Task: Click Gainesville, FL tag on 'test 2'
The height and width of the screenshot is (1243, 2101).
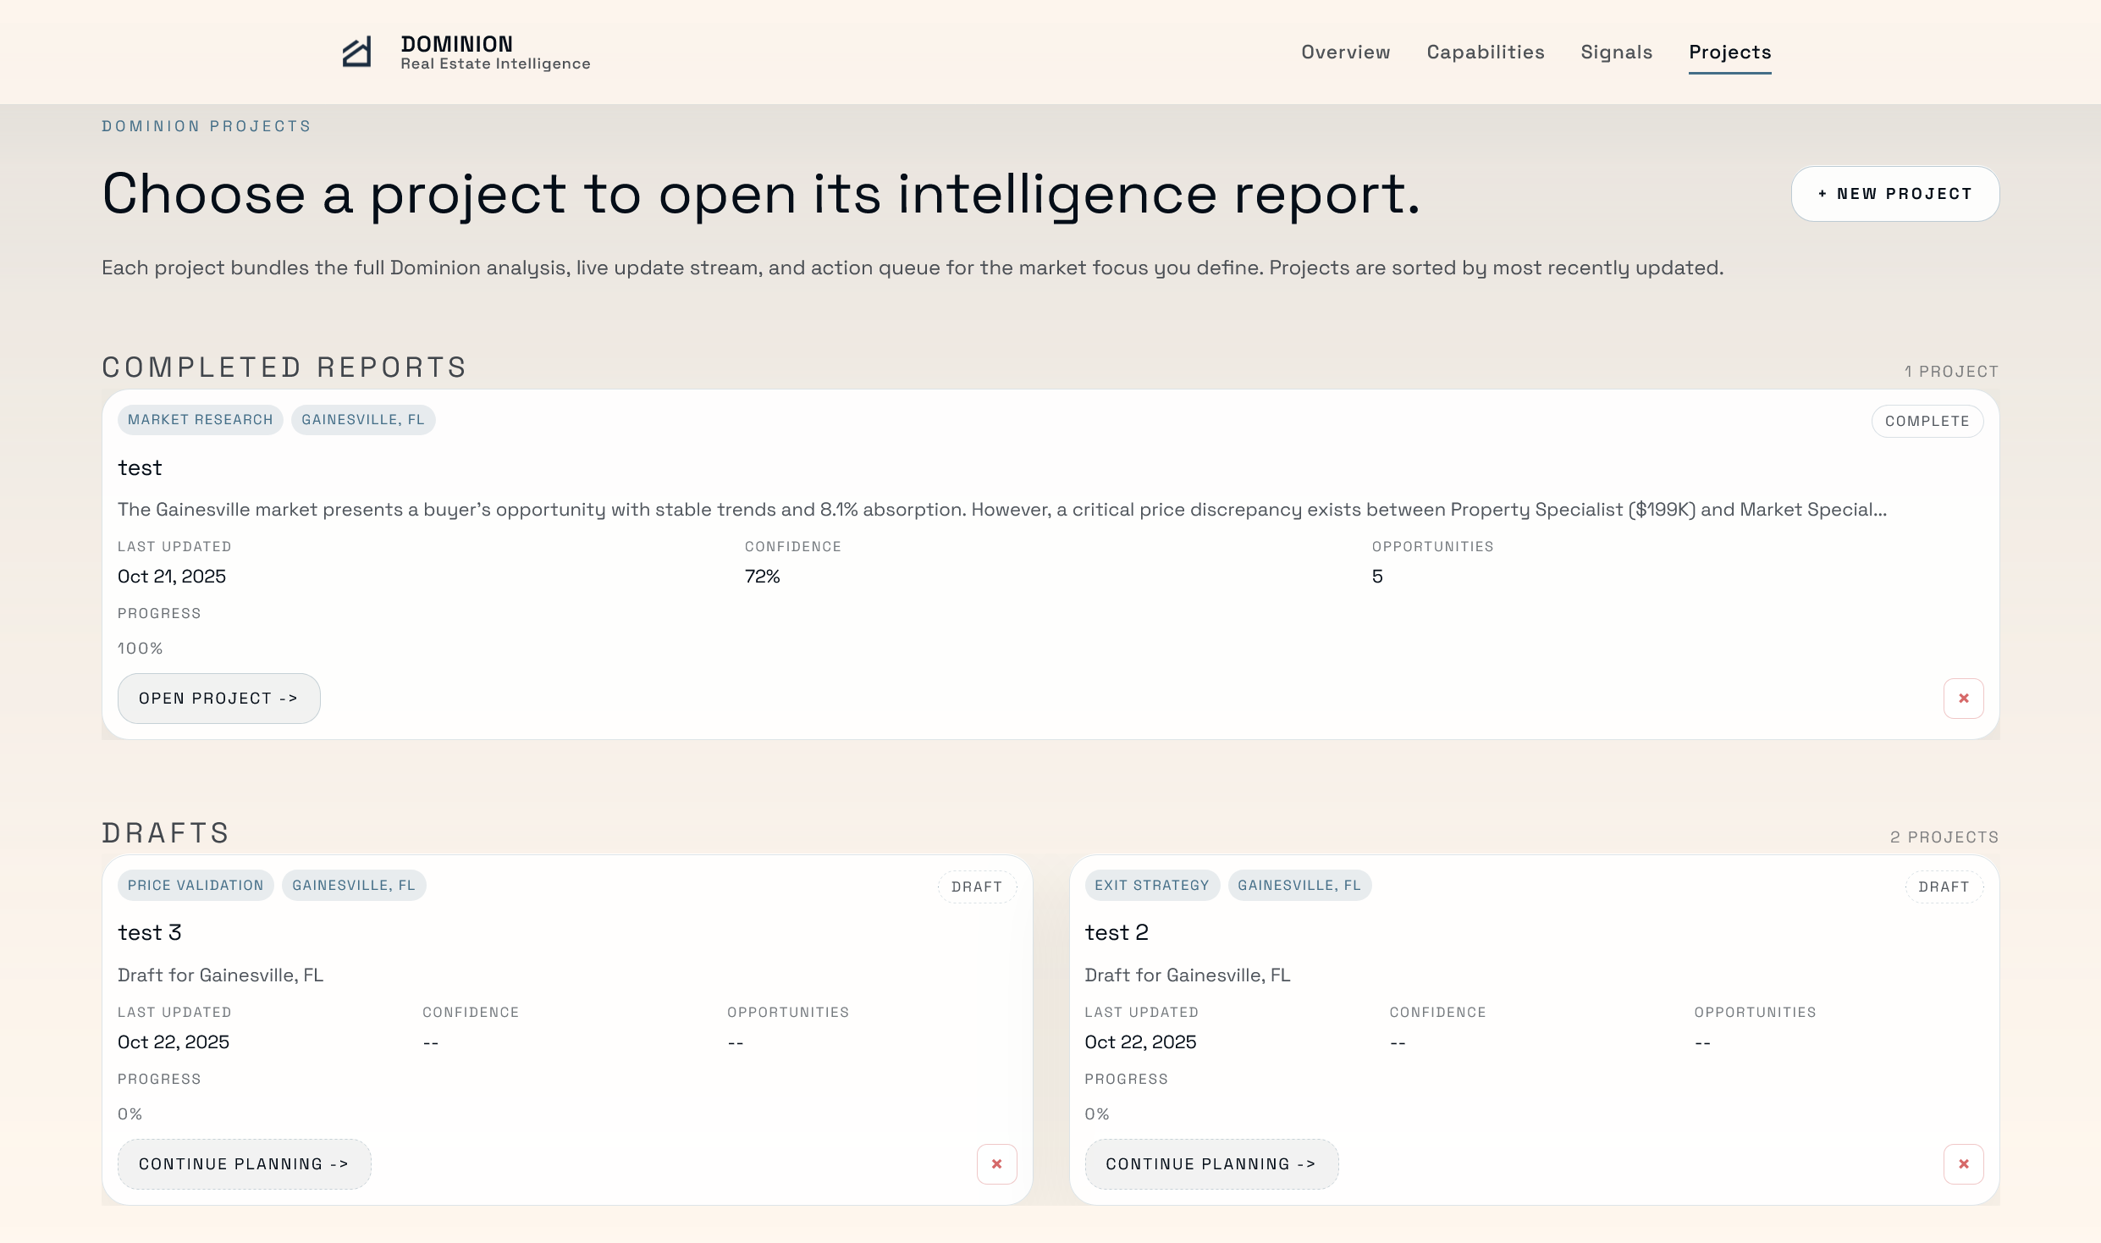Action: click(x=1299, y=886)
